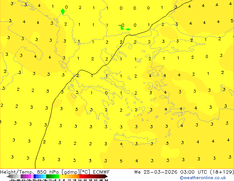
Task: Select the (18+129) forecast run label
Action: (222, 172)
